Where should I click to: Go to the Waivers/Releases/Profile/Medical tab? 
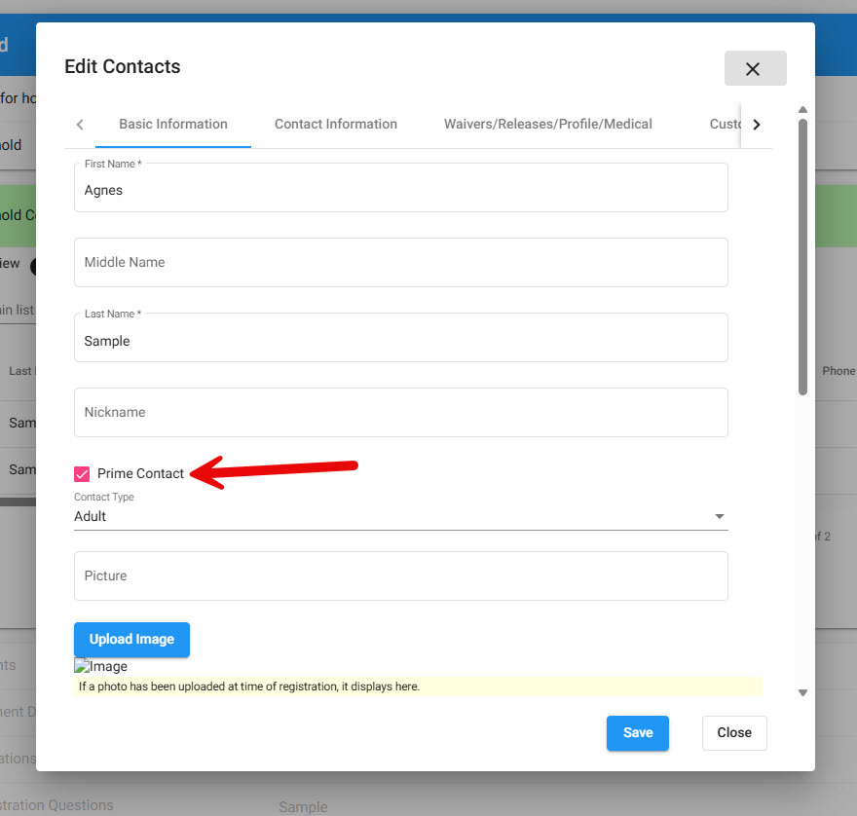tap(547, 125)
